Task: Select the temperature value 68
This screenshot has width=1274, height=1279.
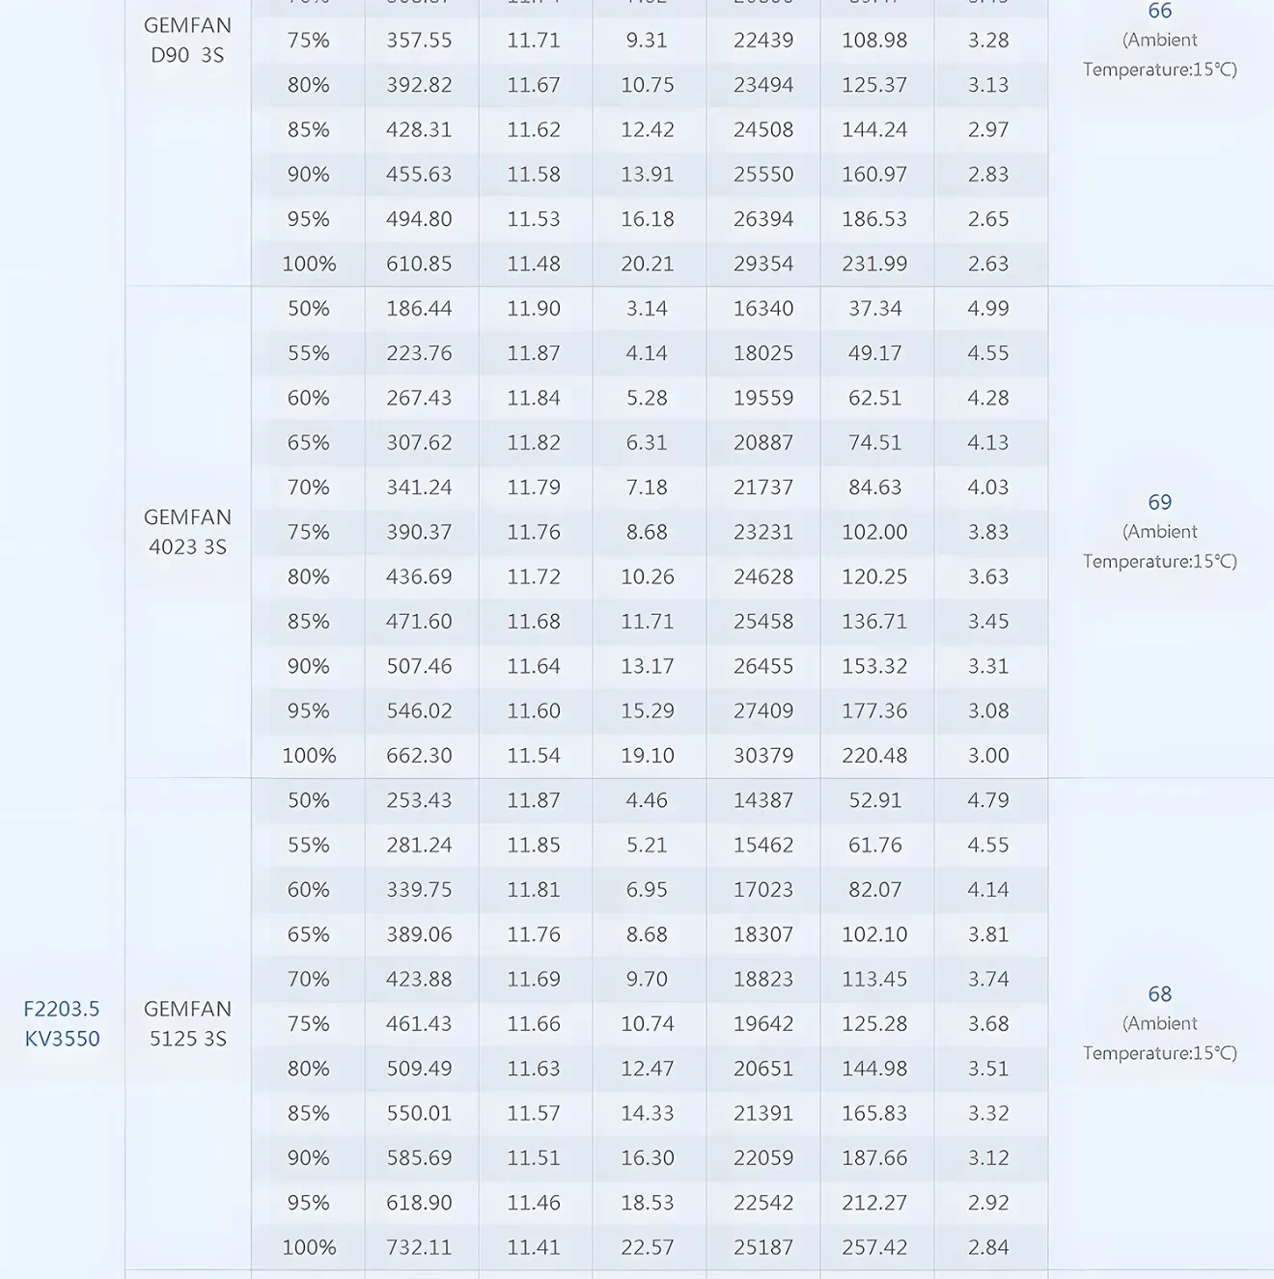Action: (1159, 994)
